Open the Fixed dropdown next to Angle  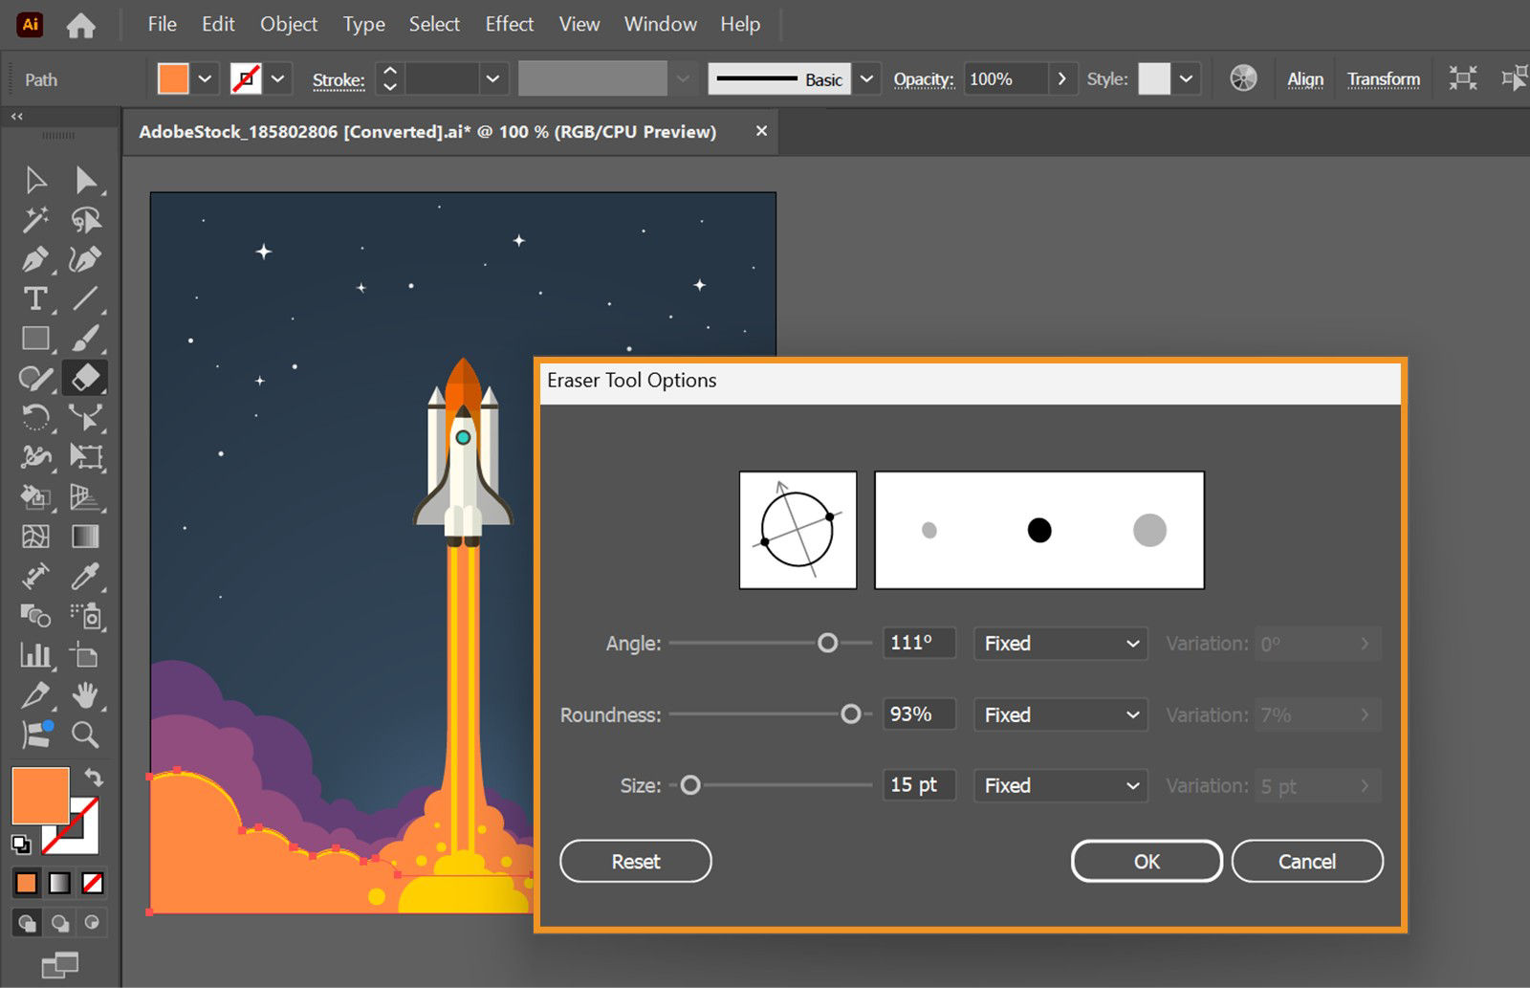coord(1060,643)
